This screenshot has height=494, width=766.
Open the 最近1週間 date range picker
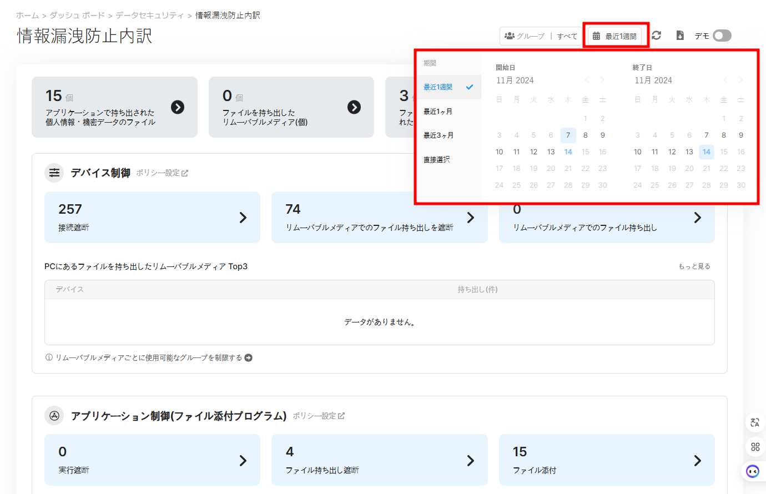point(614,36)
